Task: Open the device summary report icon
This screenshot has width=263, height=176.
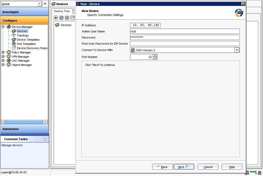Action: tap(72, 18)
